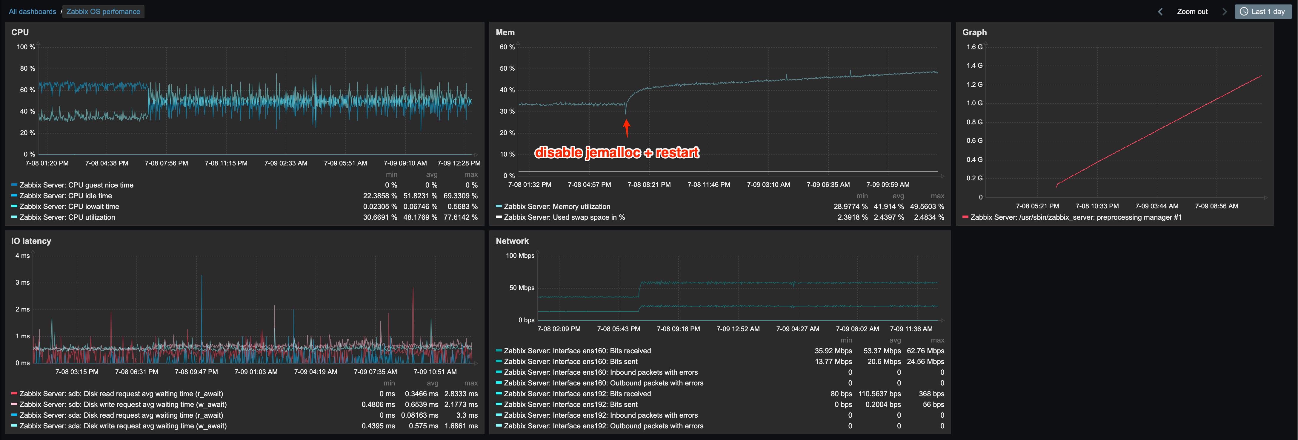Select ens192 Bits received legend entry

tap(577, 394)
